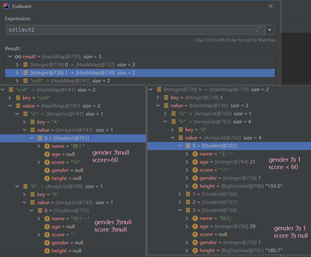Click the glasses watch icon beside result
This screenshot has height=257, width=311.
coord(18,57)
